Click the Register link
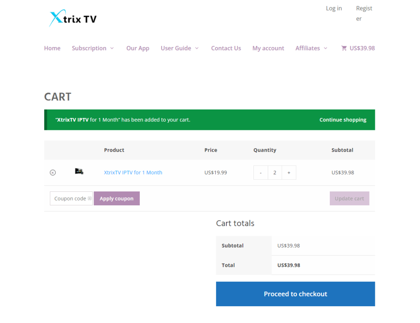 click(x=364, y=14)
